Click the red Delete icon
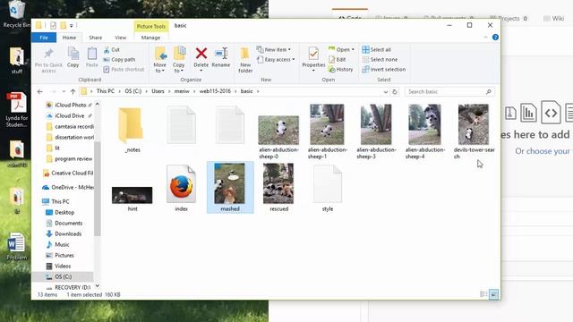573x322 pixels. (201, 54)
